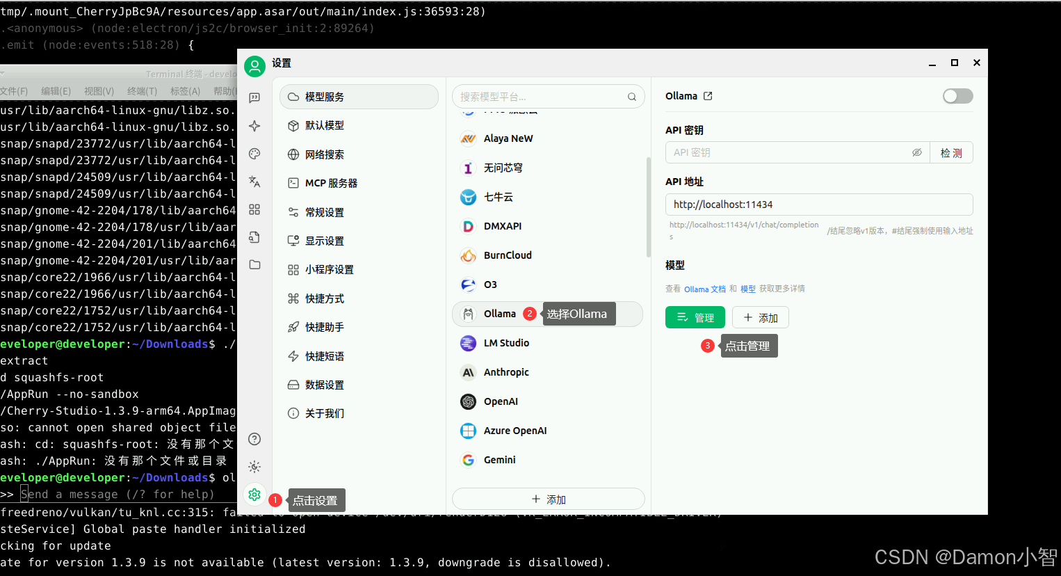Select the 无问芯穹 provider
Viewport: 1061px width, 576px height.
(547, 168)
